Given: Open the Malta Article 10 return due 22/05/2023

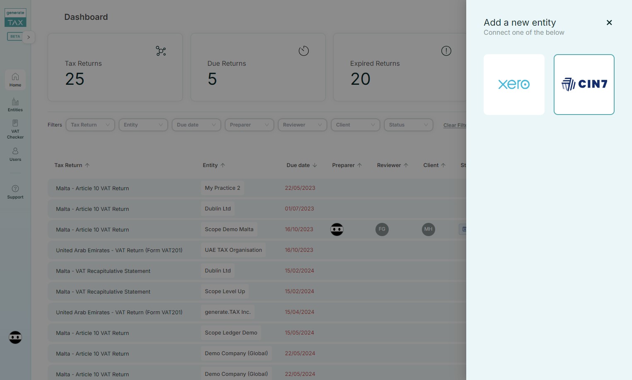Looking at the screenshot, I should click(92, 188).
